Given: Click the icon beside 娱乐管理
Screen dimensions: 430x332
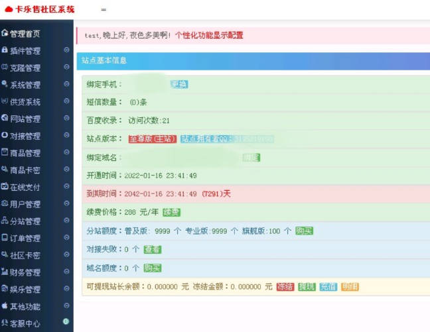Looking at the screenshot, I should 5,288.
